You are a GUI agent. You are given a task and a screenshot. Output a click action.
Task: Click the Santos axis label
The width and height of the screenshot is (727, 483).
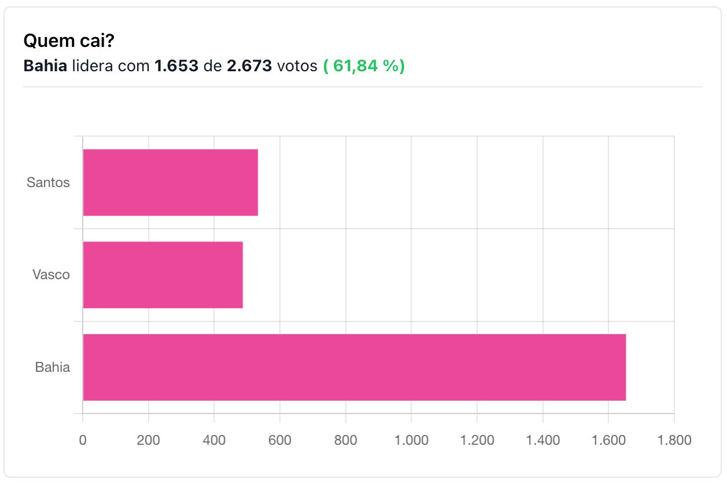pos(48,182)
